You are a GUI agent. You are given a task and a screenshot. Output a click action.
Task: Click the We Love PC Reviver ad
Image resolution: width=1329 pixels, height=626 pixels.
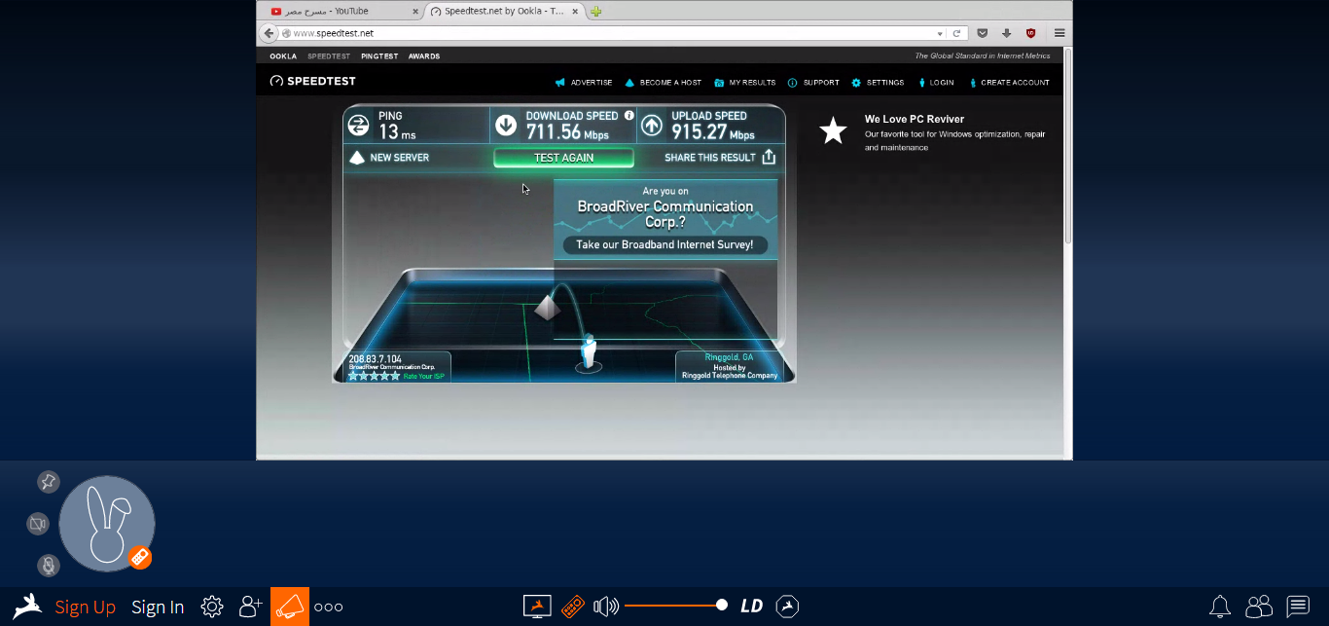934,132
